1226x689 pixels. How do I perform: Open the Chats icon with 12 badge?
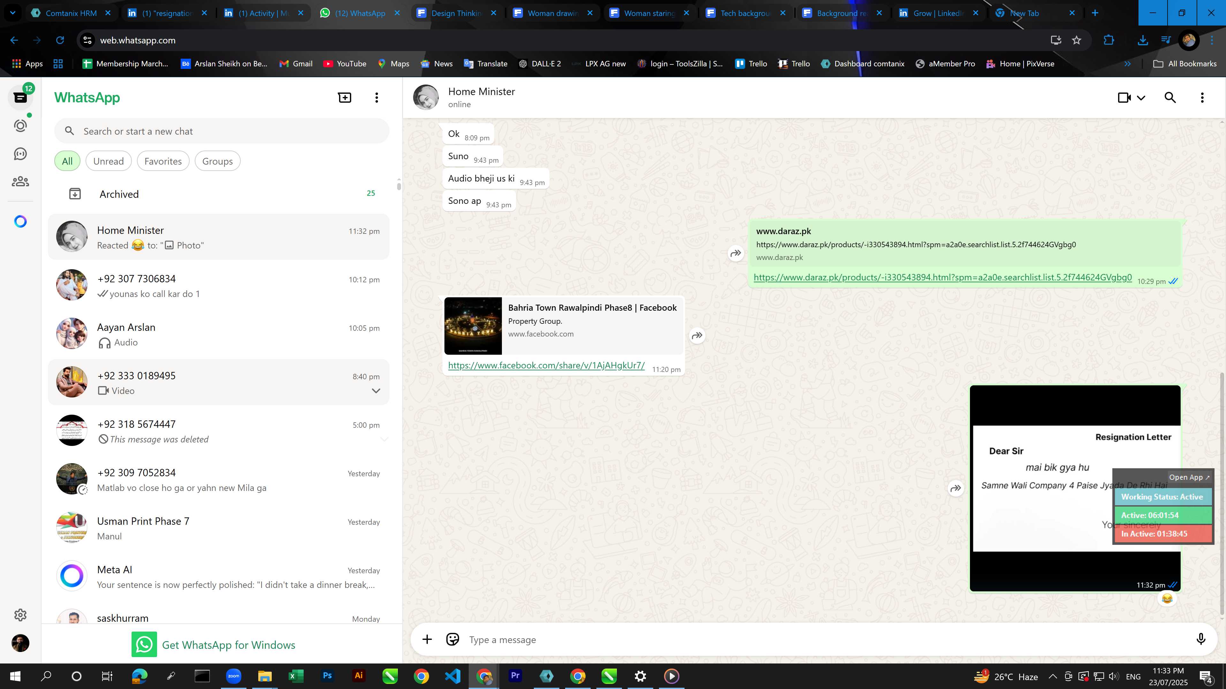coord(20,97)
